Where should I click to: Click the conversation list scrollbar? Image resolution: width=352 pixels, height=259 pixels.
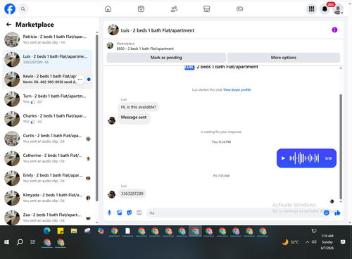click(96, 118)
